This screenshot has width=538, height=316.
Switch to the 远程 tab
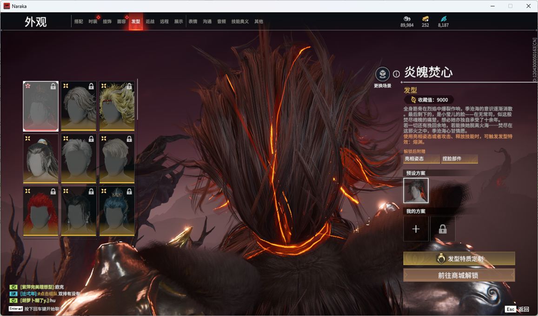click(x=164, y=21)
